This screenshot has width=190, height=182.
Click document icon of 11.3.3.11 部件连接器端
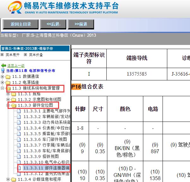19,168
